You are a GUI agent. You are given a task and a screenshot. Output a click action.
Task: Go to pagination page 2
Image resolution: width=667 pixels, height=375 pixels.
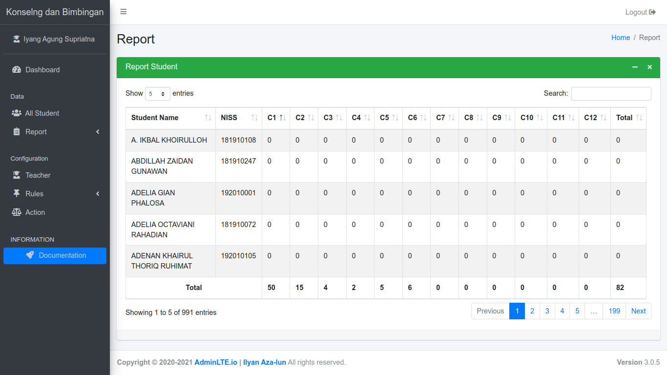(x=532, y=311)
